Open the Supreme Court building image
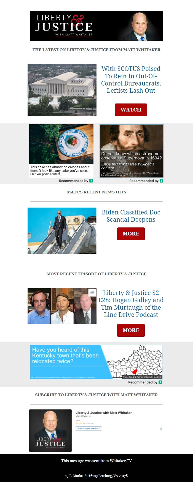The image size is (193, 482). 62,90
